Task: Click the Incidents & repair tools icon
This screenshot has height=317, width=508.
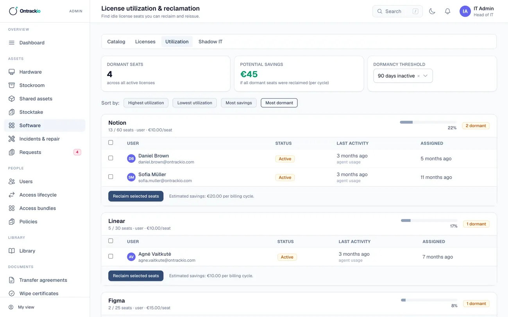Action: point(12,139)
